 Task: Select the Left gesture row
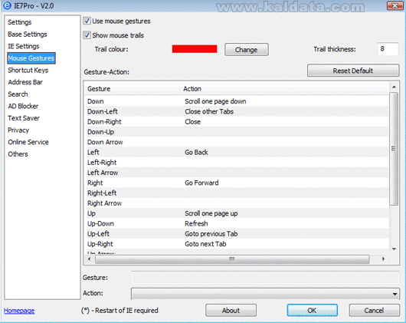tap(237, 152)
